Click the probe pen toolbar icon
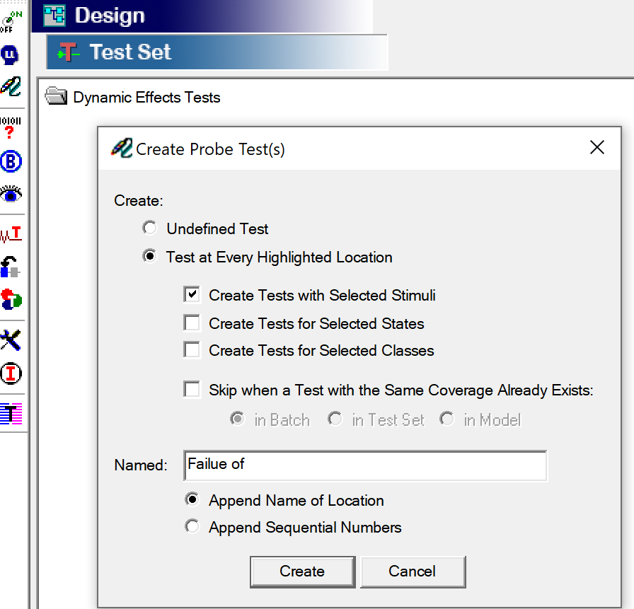The image size is (634, 609). (11, 86)
